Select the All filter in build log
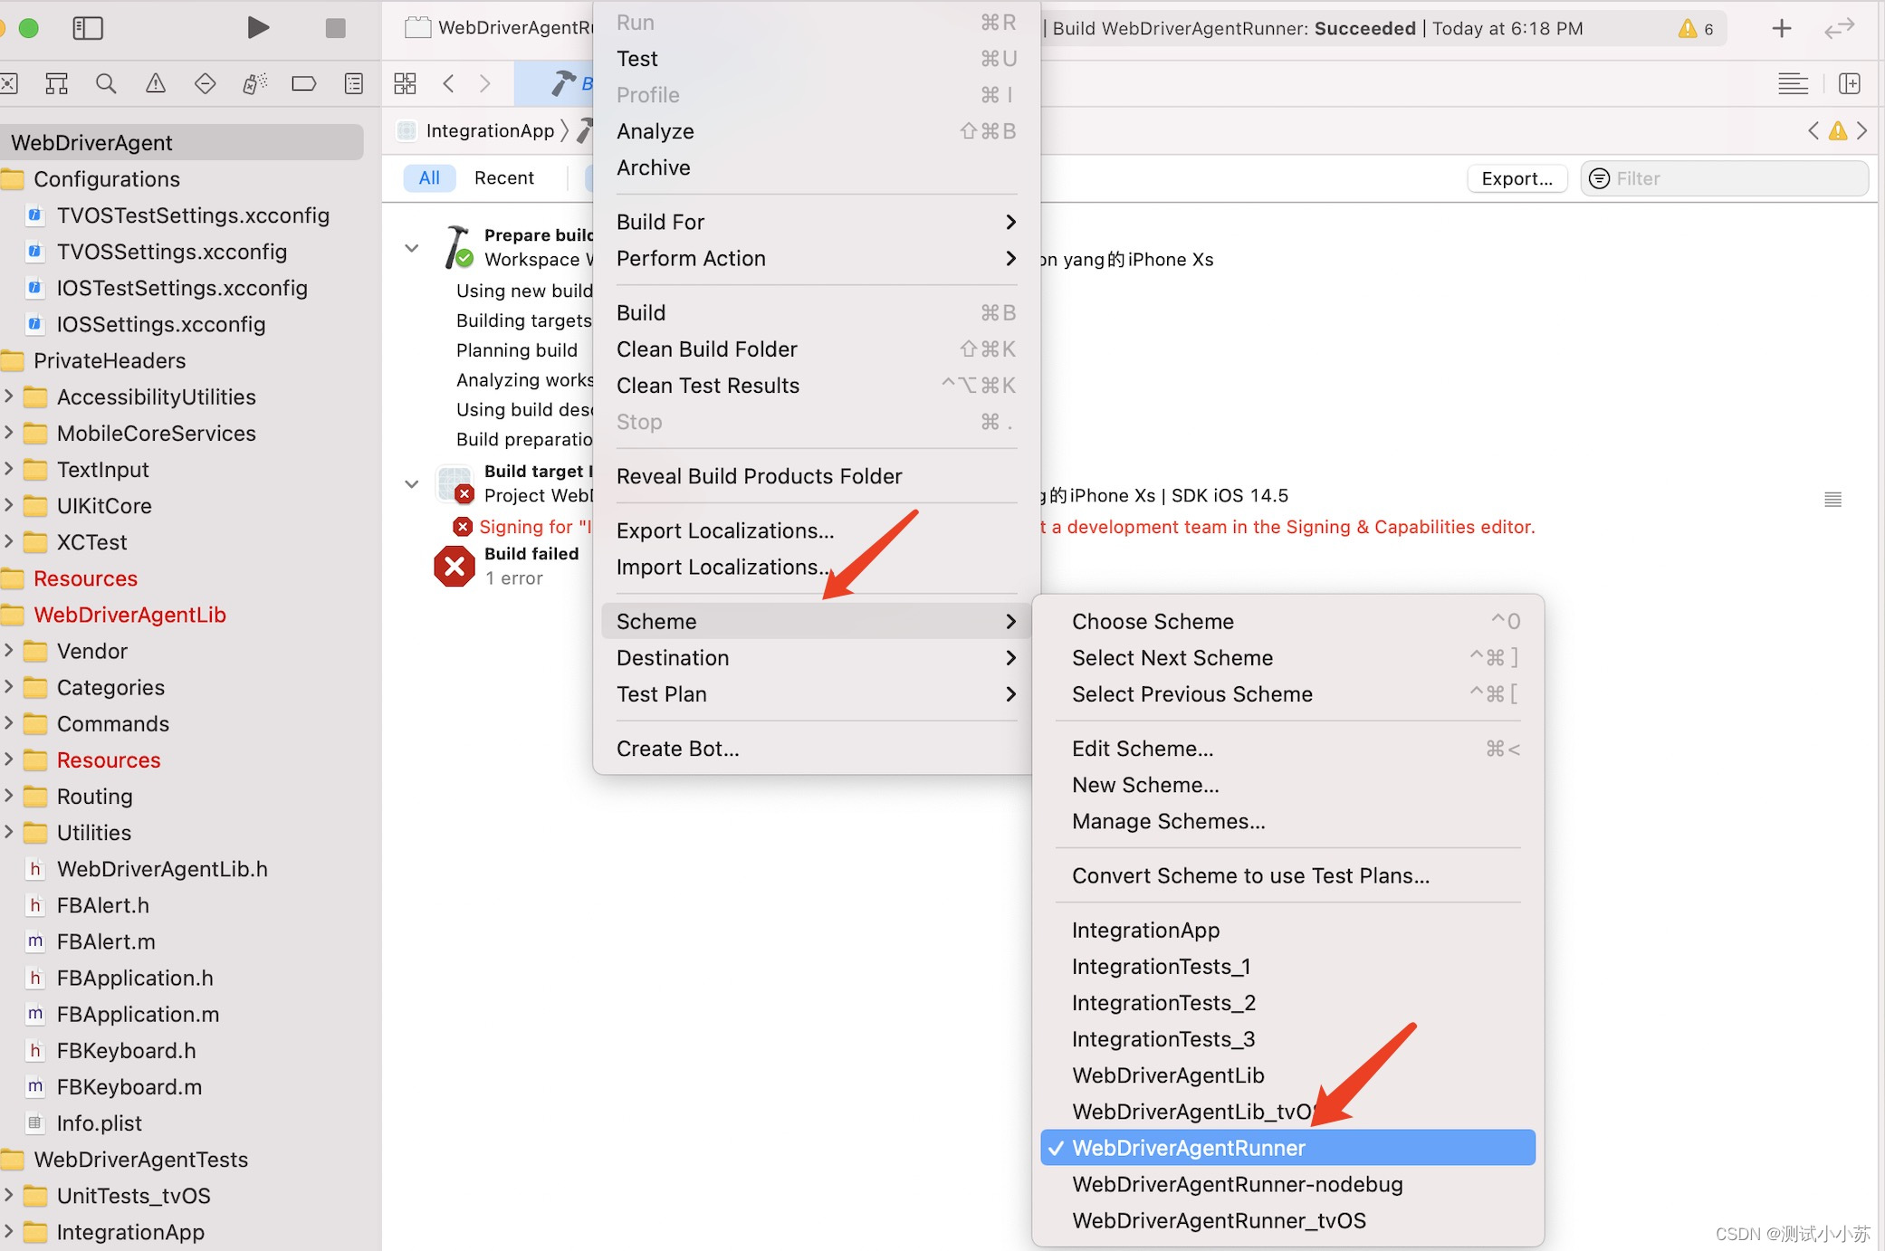 (429, 178)
